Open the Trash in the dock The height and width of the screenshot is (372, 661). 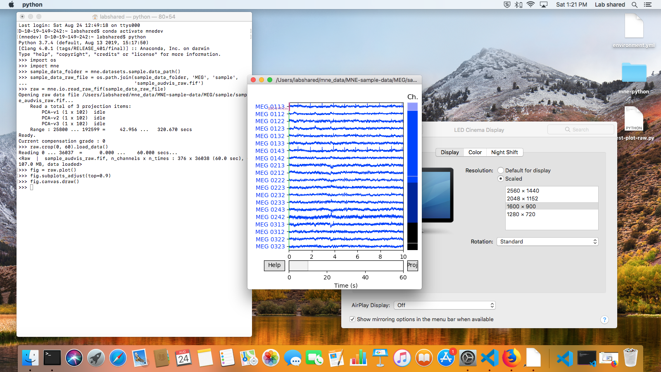coord(630,358)
